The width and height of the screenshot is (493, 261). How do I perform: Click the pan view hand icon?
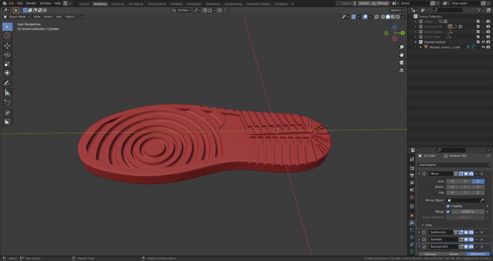point(402,55)
